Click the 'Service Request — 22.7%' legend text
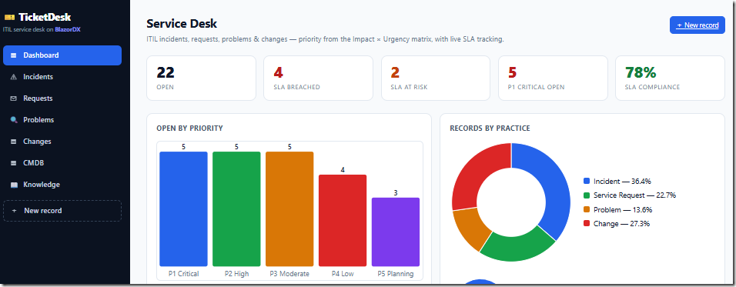The height and width of the screenshot is (287, 736). coord(634,195)
